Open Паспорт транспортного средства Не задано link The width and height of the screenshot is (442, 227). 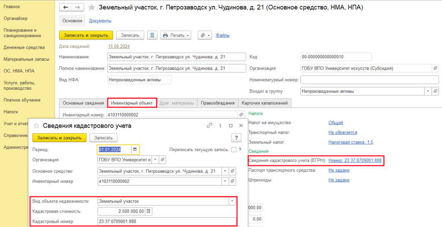coord(339,170)
